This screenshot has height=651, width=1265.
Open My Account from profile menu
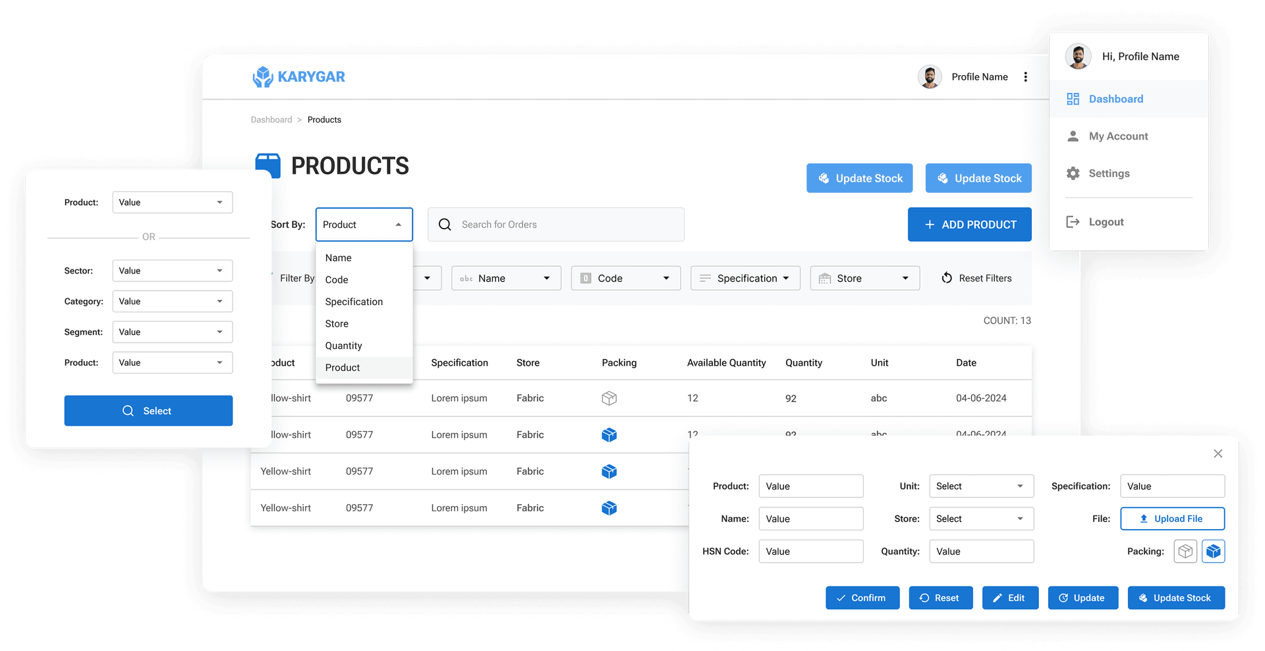click(x=1118, y=136)
